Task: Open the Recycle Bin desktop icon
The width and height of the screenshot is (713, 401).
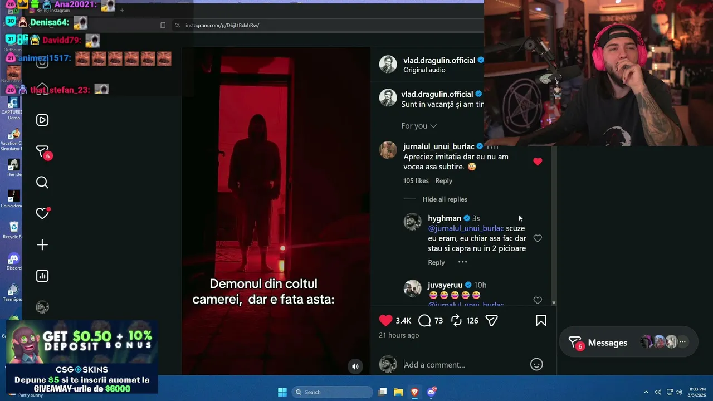Action: [13, 230]
